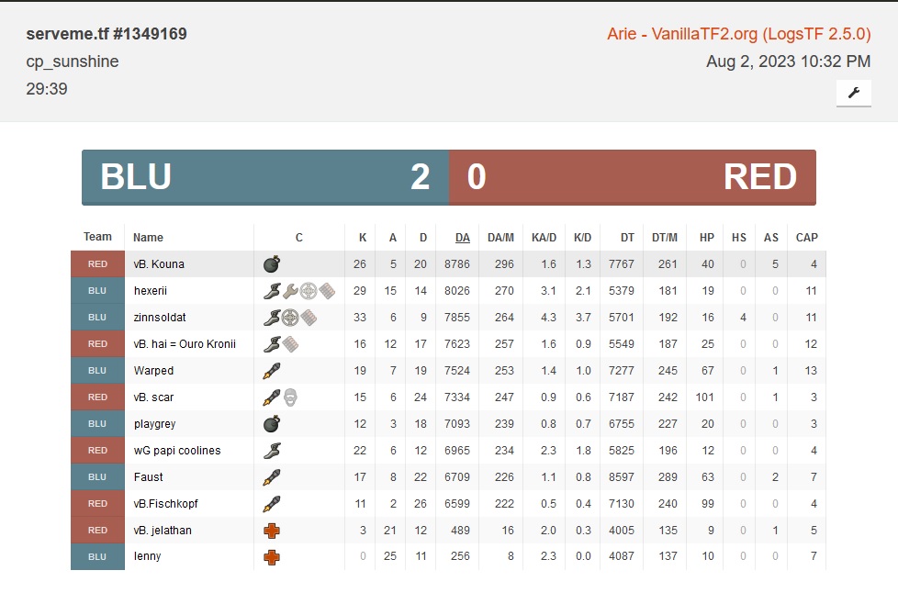Open player zinnsoldat's name
Viewport: 898px width, 593px height.
160,318
